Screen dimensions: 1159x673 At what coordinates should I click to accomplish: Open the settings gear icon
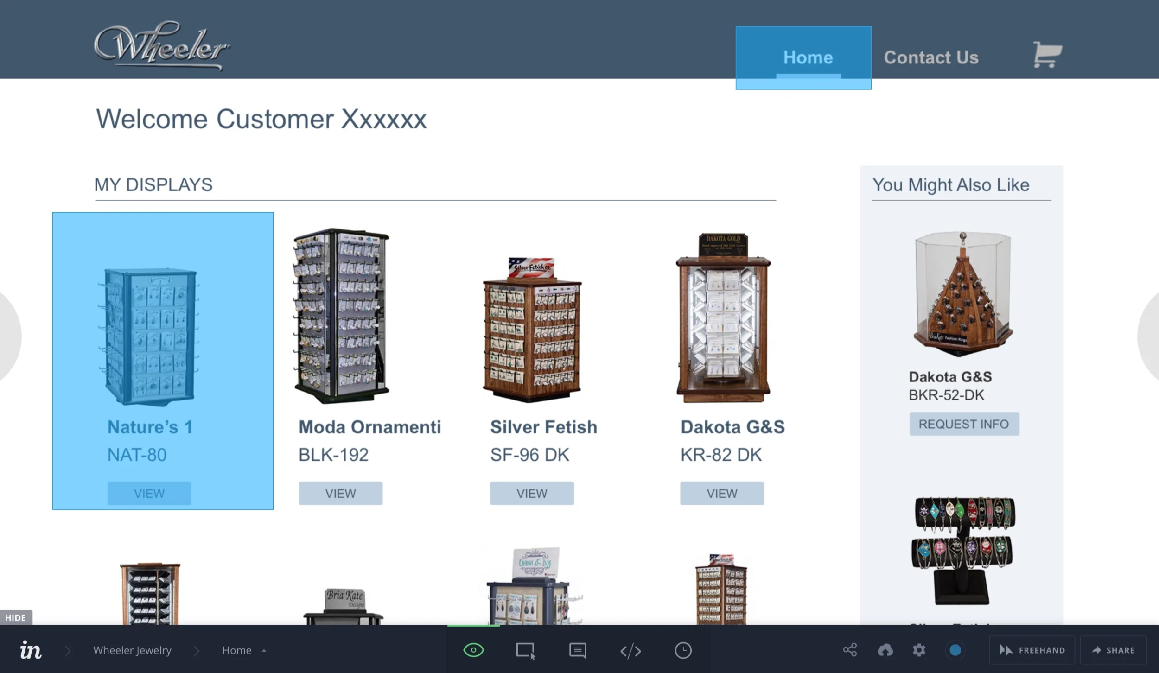tap(919, 650)
